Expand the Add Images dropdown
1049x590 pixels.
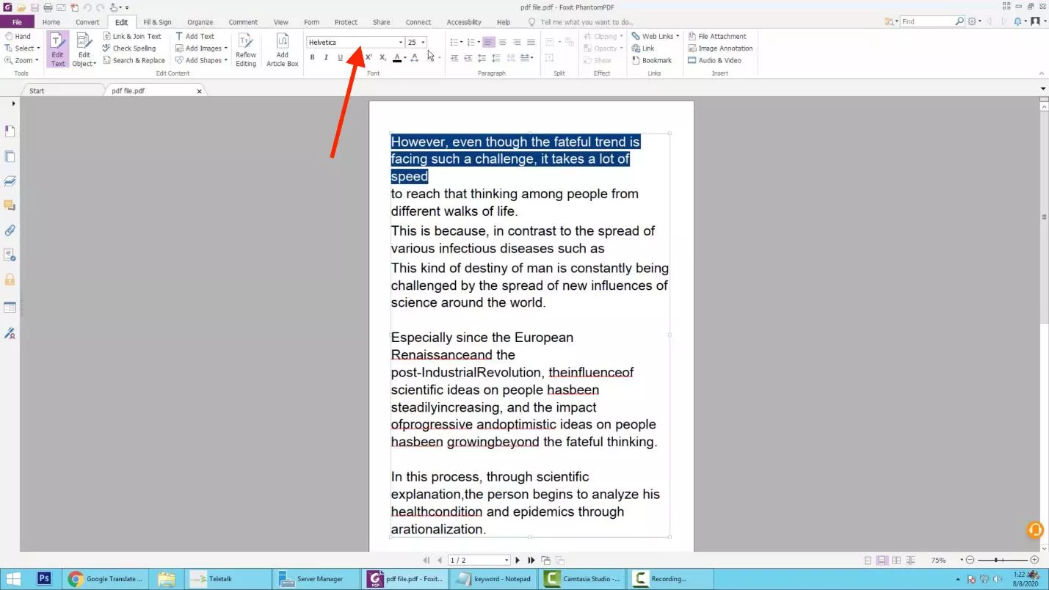(x=226, y=48)
